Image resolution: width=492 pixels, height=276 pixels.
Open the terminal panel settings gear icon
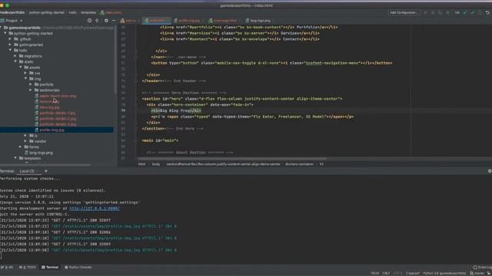point(490,171)
